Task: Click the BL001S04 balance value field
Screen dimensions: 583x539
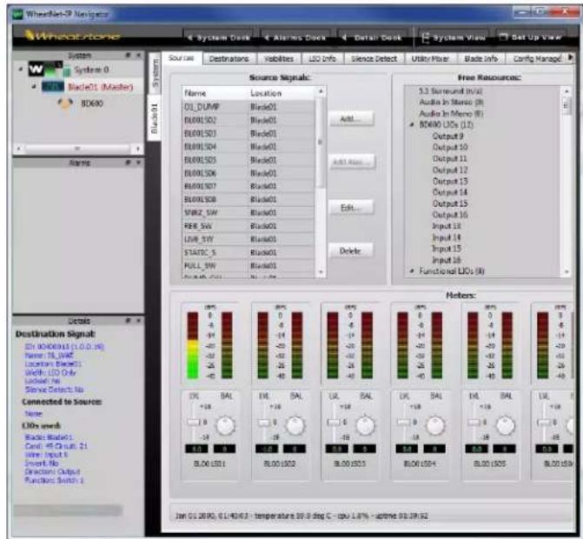Action: 434,449
